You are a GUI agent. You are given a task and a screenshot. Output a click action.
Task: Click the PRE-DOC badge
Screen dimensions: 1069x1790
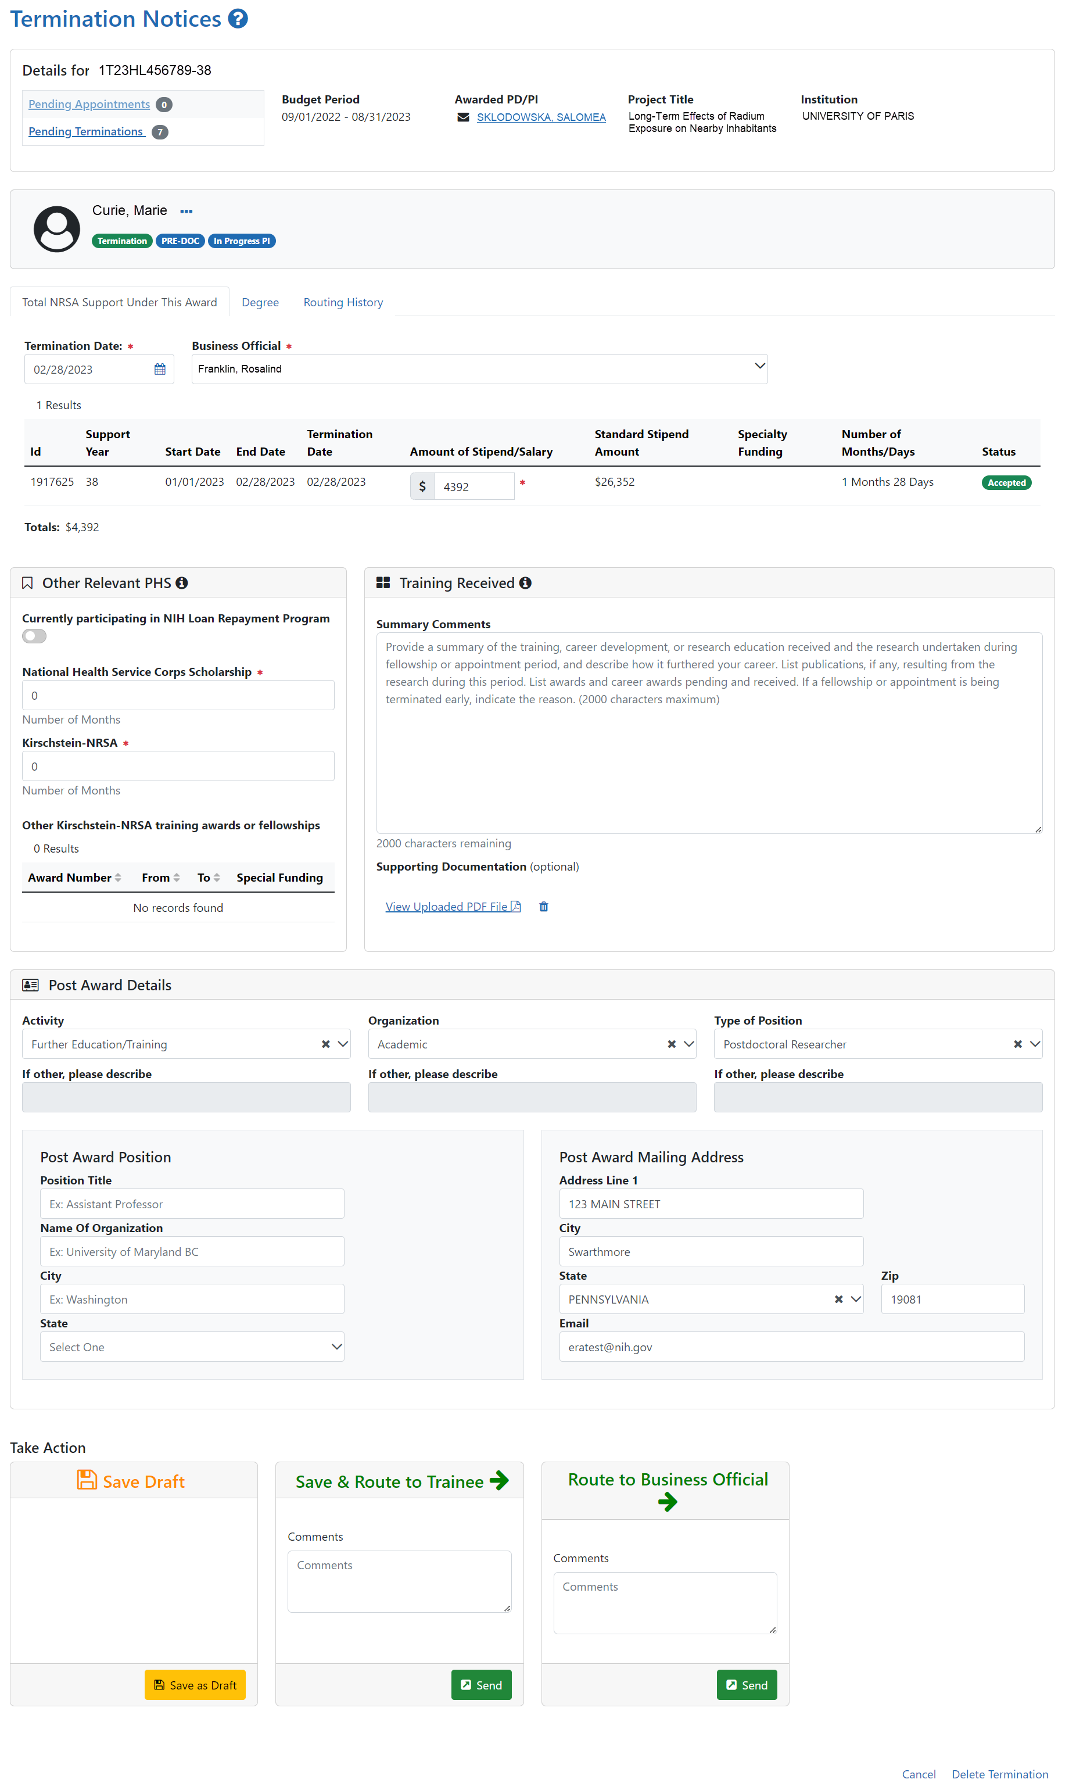[180, 241]
